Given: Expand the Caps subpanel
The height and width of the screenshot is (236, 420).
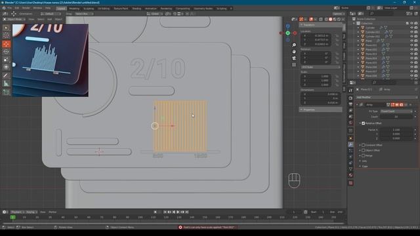Looking at the screenshot, I should [364, 166].
